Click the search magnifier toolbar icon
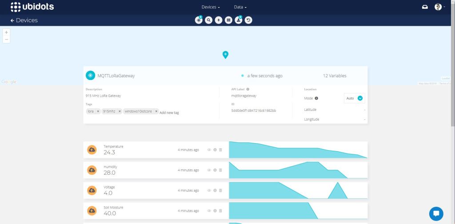This screenshot has width=455, height=224. [208, 20]
